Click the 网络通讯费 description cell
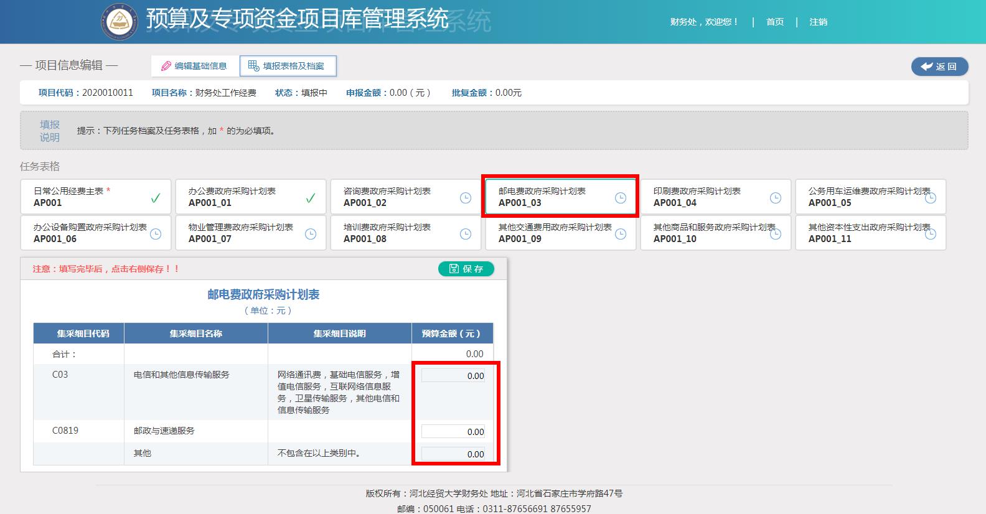The image size is (986, 514). [339, 392]
